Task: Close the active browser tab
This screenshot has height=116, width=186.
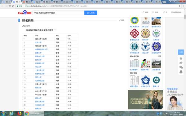Action: pos(20,2)
